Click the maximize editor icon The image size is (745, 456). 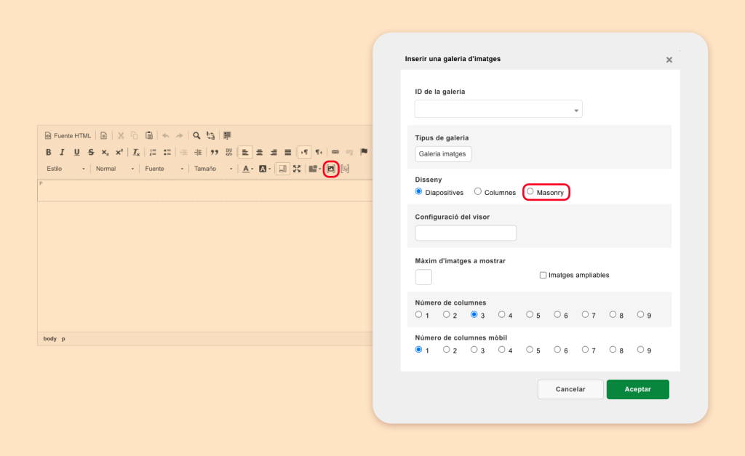coord(297,169)
